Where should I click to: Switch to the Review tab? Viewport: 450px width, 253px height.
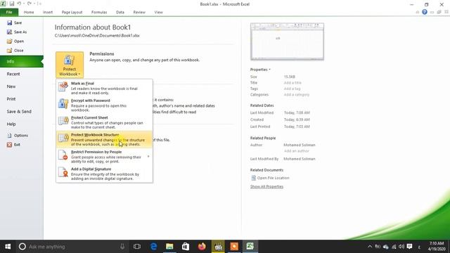tap(139, 13)
